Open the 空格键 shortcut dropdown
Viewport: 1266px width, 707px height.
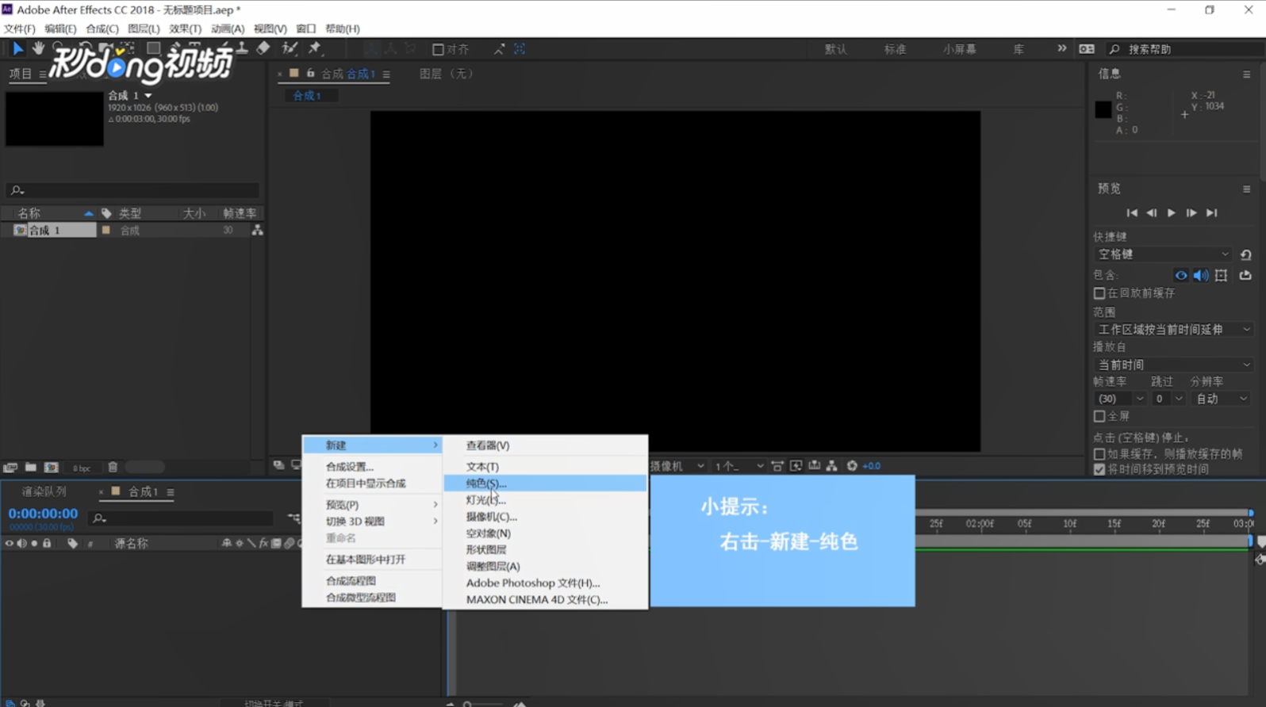(x=1163, y=254)
